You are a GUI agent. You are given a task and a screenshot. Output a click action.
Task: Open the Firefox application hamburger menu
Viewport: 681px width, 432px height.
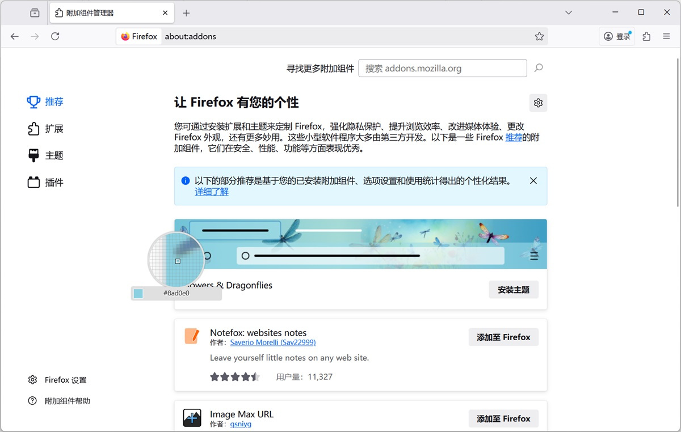[666, 36]
